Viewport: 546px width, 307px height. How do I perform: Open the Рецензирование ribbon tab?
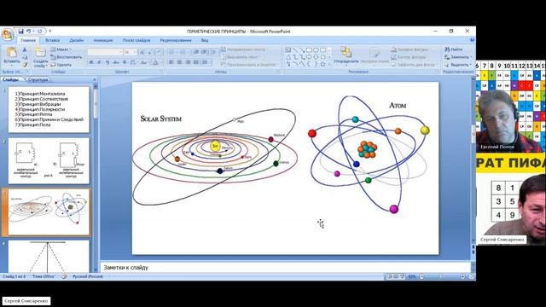[x=176, y=40]
